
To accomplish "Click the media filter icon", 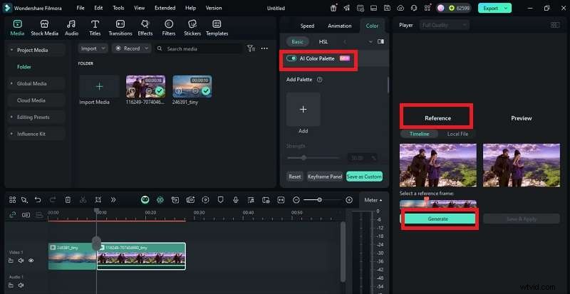I will pyautogui.click(x=251, y=48).
